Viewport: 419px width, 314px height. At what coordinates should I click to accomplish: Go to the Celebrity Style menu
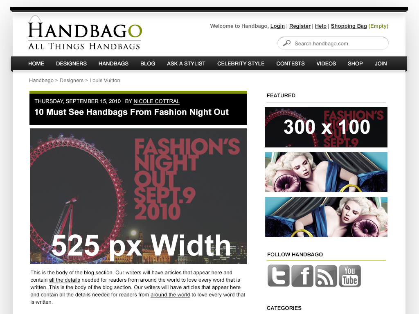241,63
